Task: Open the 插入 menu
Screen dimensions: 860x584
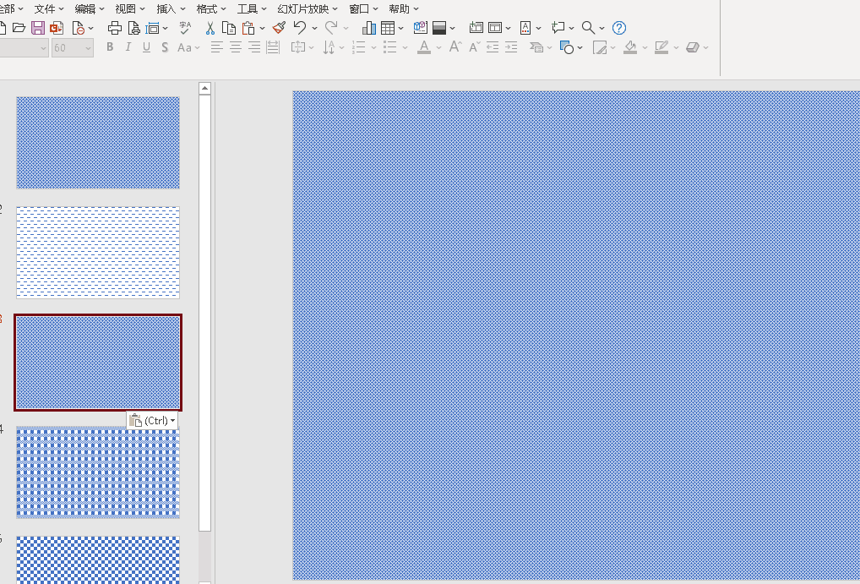Action: (166, 8)
